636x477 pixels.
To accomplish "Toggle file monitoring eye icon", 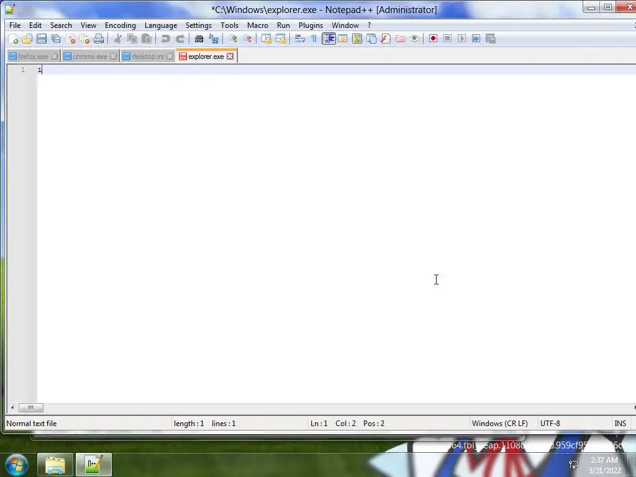I will [x=414, y=39].
